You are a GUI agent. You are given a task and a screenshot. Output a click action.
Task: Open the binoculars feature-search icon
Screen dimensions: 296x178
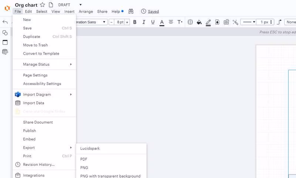(131, 11)
